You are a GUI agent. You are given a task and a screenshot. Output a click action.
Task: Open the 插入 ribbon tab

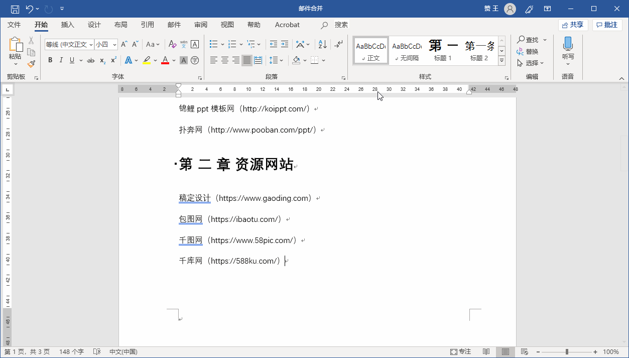click(x=67, y=25)
